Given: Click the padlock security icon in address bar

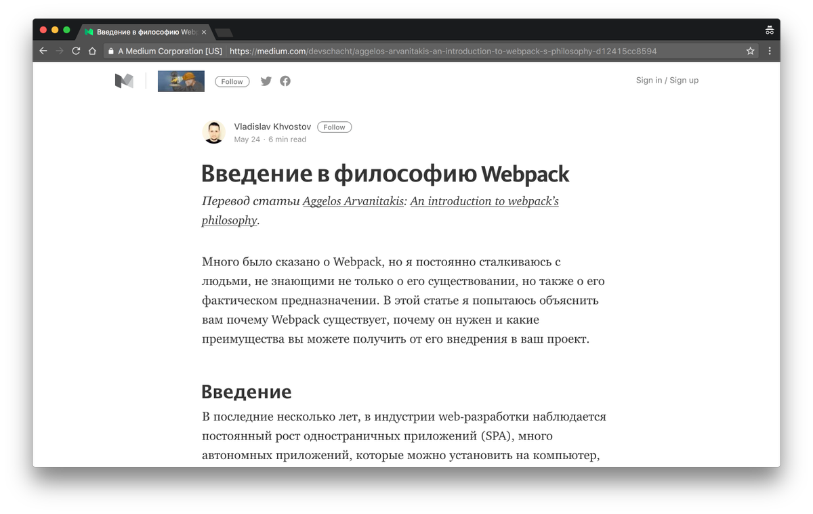Looking at the screenshot, I should 110,51.
